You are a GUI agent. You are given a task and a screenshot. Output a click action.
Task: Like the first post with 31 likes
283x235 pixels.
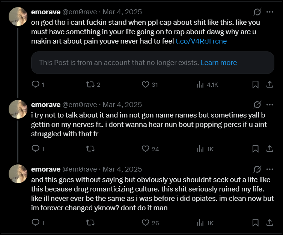pyautogui.click(x=146, y=84)
